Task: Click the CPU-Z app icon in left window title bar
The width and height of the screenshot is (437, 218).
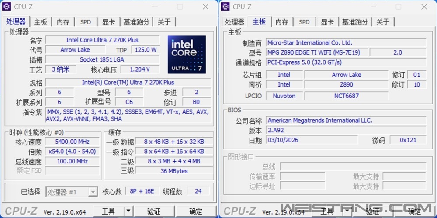Action: [7, 7]
